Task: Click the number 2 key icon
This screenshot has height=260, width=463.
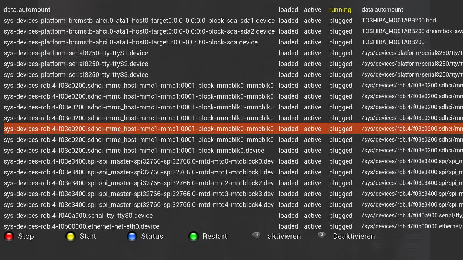Action: [x=322, y=235]
